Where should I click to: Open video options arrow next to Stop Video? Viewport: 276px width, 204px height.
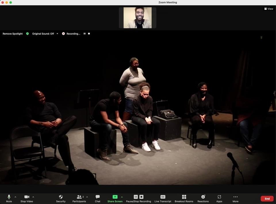[33, 197]
